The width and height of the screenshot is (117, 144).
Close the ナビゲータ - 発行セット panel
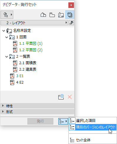pyautogui.click(x=71, y=5)
